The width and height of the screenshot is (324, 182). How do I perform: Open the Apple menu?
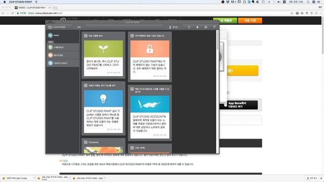[5, 2]
